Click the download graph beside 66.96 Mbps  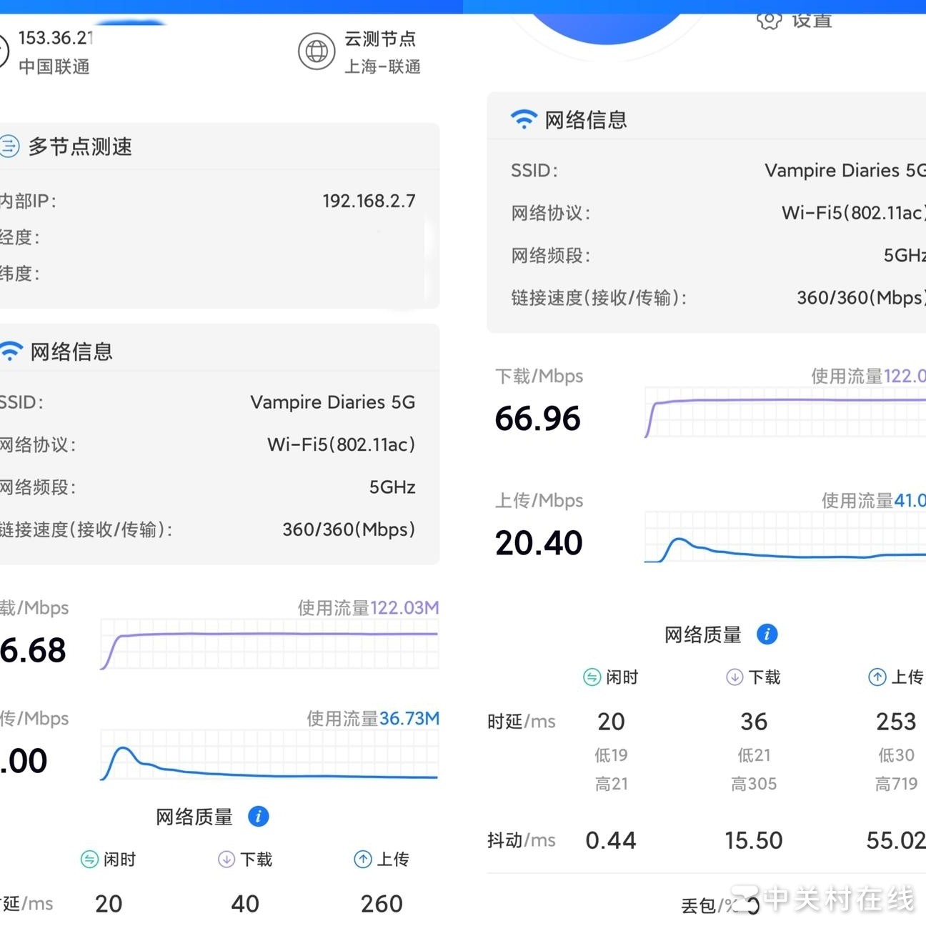(785, 412)
